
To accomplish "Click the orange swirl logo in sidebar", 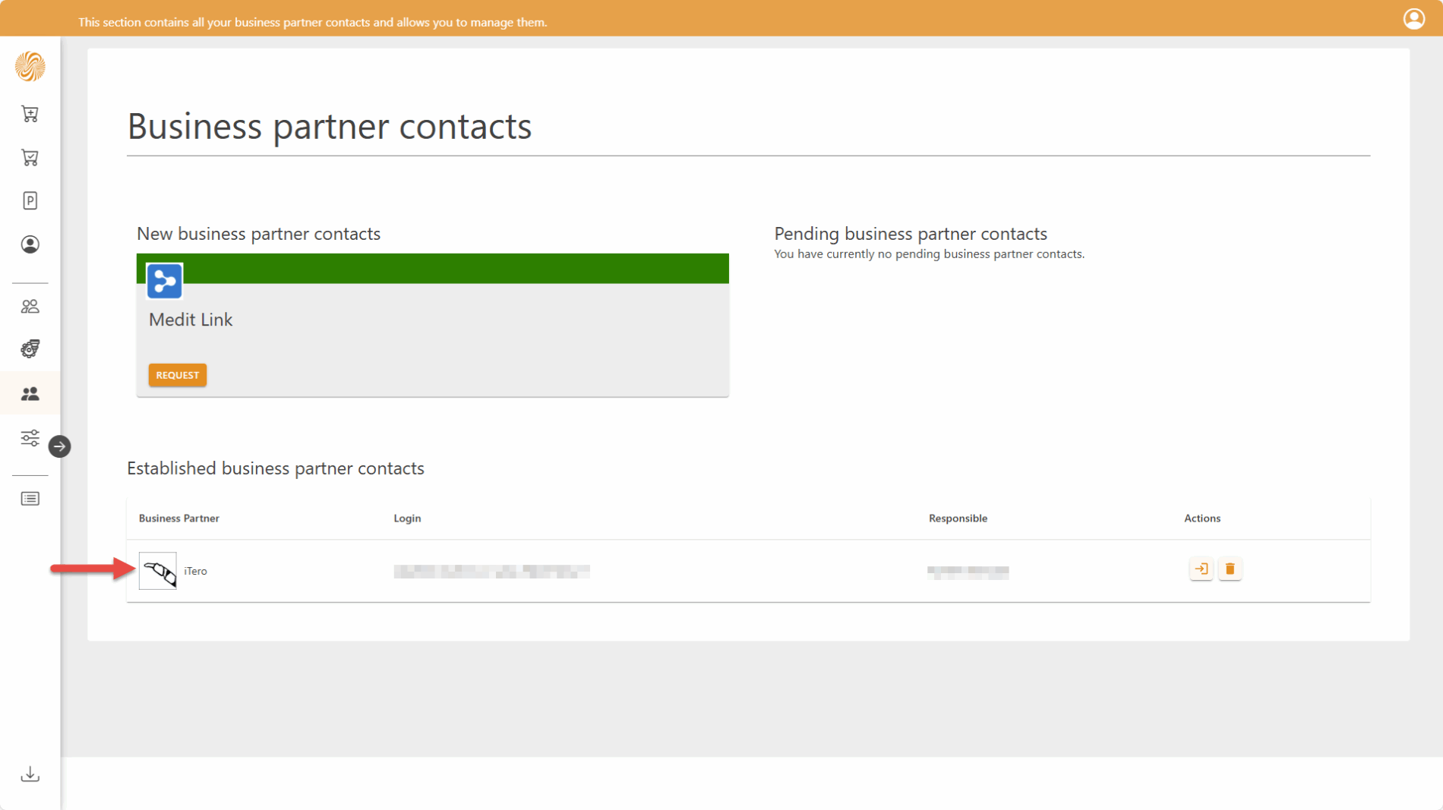I will (x=30, y=67).
